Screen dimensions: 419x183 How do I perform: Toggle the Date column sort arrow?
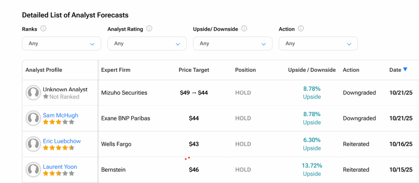click(x=405, y=70)
